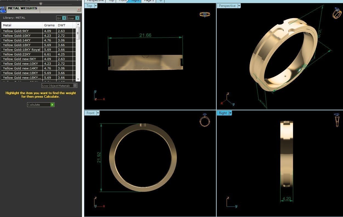This screenshot has width=343, height=217.
Task: Select the Yellow Gold:18KY row
Action: pyautogui.click(x=38, y=45)
